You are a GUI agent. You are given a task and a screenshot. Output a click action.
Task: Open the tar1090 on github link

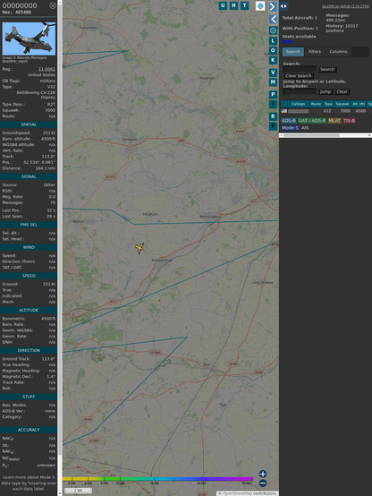pyautogui.click(x=345, y=6)
